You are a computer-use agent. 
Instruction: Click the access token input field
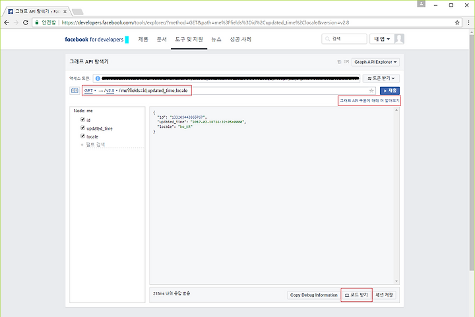[x=226, y=78]
